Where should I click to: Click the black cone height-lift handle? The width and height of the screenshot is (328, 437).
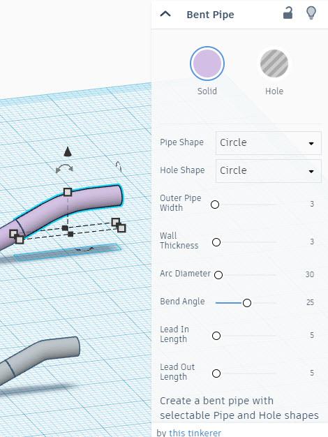(68, 151)
